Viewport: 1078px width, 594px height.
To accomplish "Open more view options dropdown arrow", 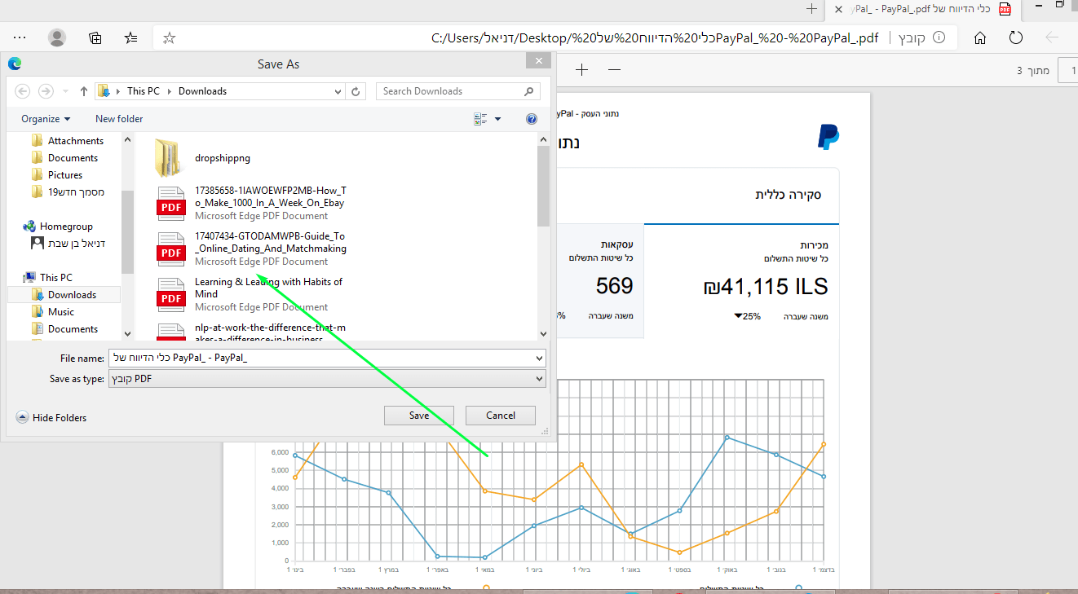I will click(497, 119).
